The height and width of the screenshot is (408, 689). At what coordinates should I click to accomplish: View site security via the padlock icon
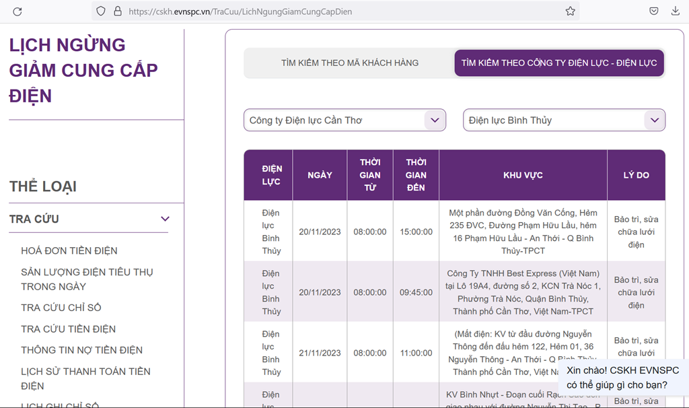[x=117, y=11]
